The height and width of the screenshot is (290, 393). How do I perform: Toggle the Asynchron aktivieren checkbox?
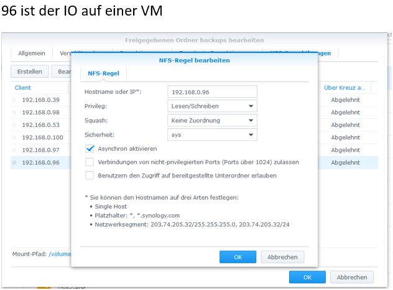pyautogui.click(x=90, y=149)
